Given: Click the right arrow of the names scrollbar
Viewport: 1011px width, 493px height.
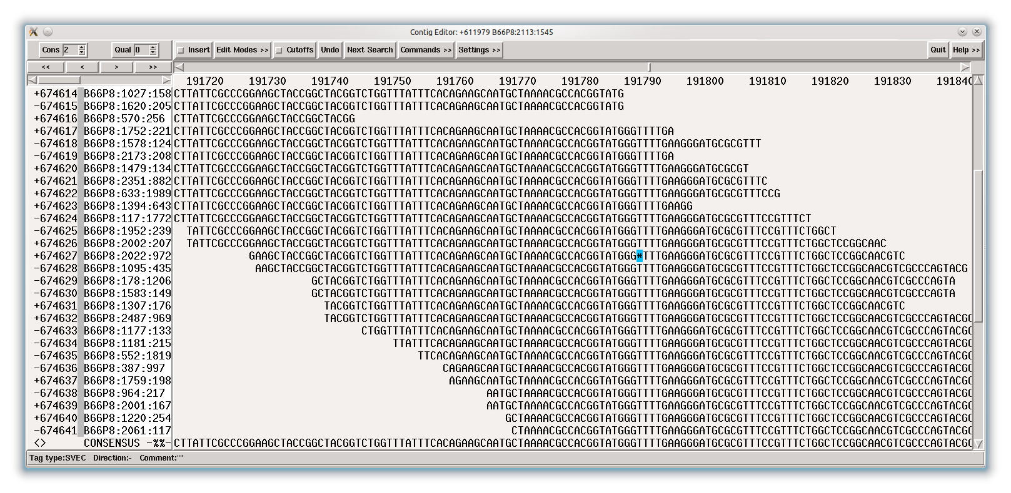Looking at the screenshot, I should (166, 80).
